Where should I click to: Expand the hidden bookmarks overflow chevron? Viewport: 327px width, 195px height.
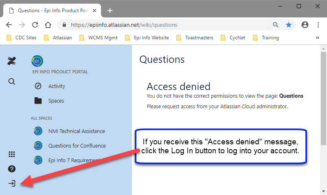tap(318, 38)
